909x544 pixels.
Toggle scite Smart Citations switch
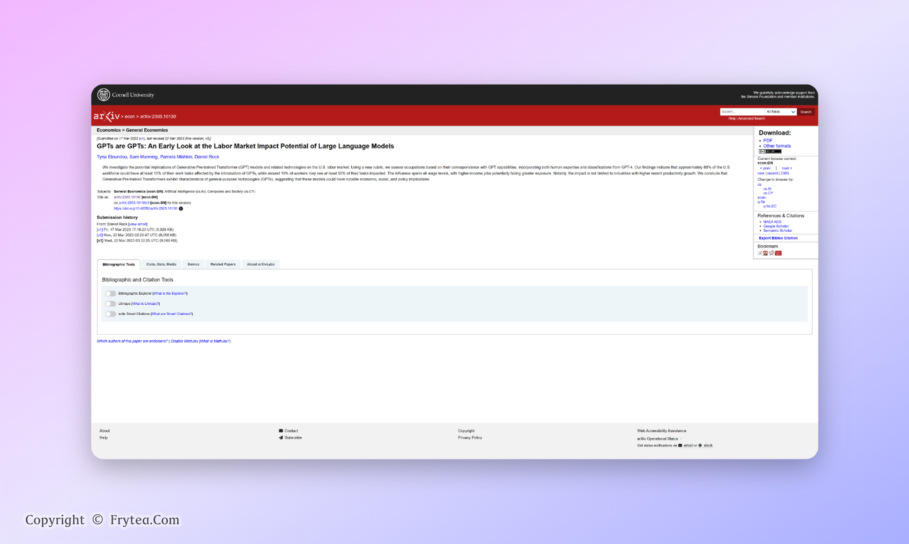[x=110, y=314]
